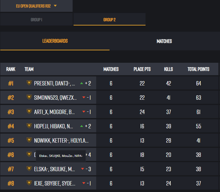Select team NOWIKK, KETTER-, HOLYLA
This screenshot has height=192, width=220.
click(61, 140)
